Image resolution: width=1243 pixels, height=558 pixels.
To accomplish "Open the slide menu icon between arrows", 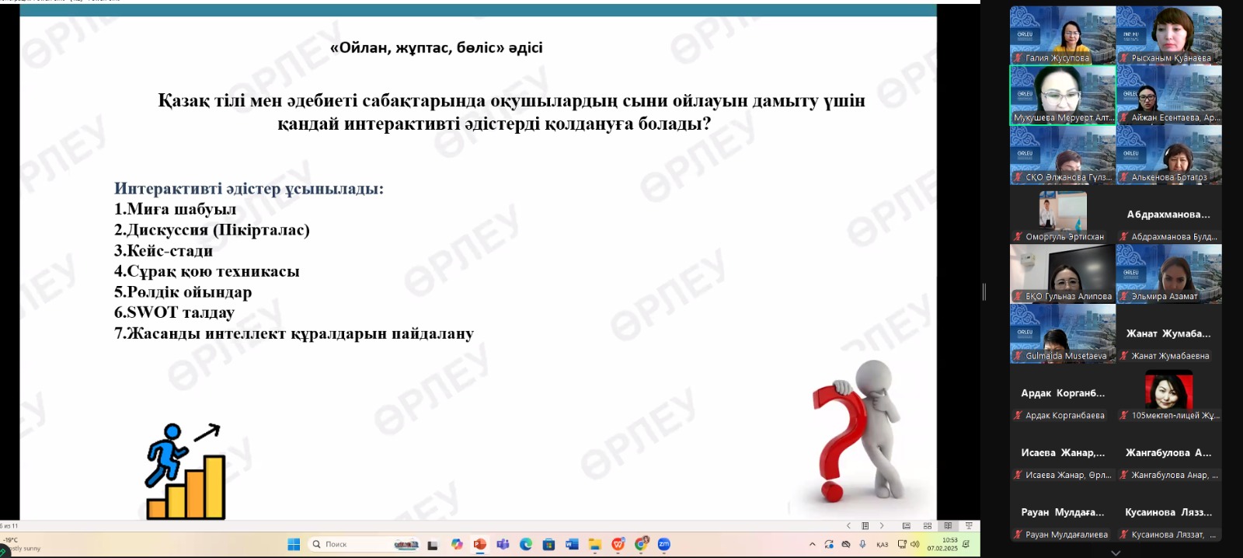I will 865,526.
